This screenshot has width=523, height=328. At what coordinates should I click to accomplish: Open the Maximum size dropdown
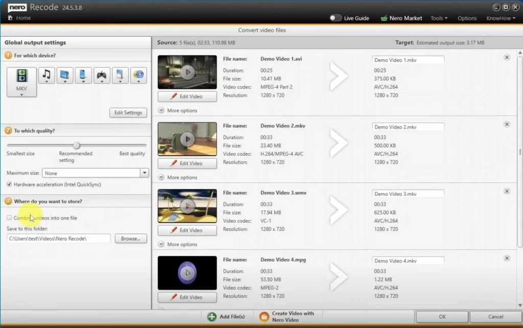[145, 173]
